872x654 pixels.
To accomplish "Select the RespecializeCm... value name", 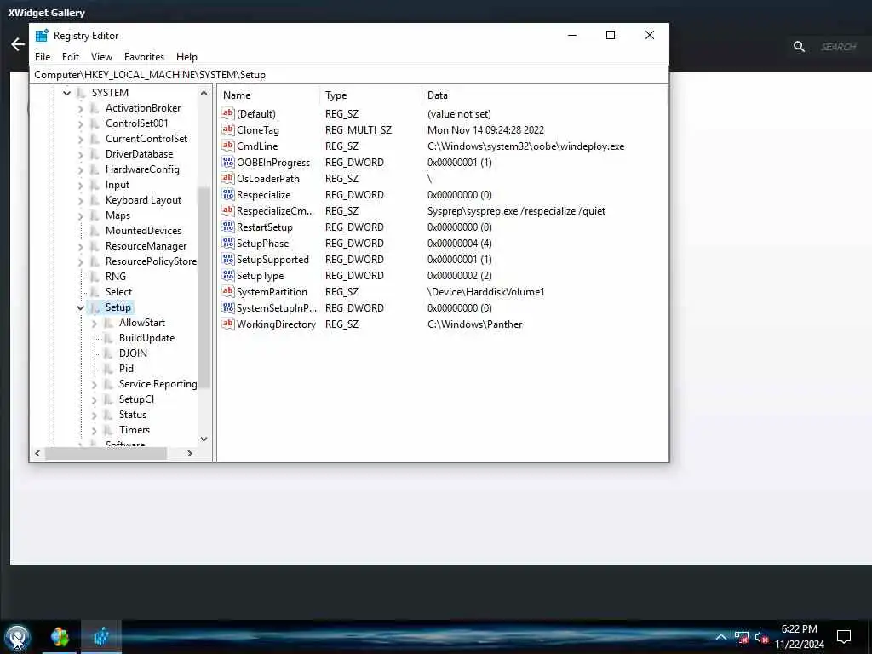I will click(275, 211).
